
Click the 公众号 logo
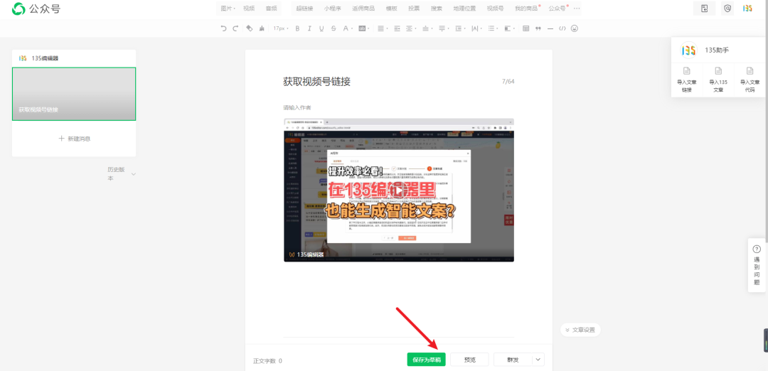click(x=36, y=9)
